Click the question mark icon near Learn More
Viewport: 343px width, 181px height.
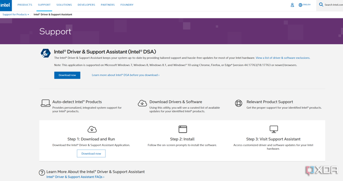pyautogui.click(x=42, y=173)
